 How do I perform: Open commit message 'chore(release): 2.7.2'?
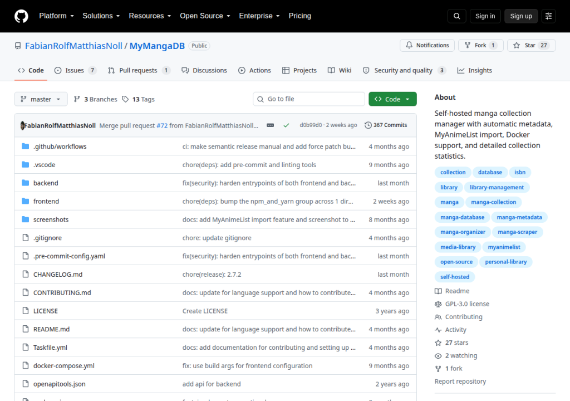212,275
